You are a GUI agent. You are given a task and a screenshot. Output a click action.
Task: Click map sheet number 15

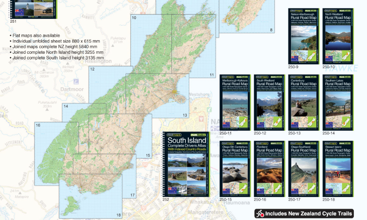[x=148, y=155]
